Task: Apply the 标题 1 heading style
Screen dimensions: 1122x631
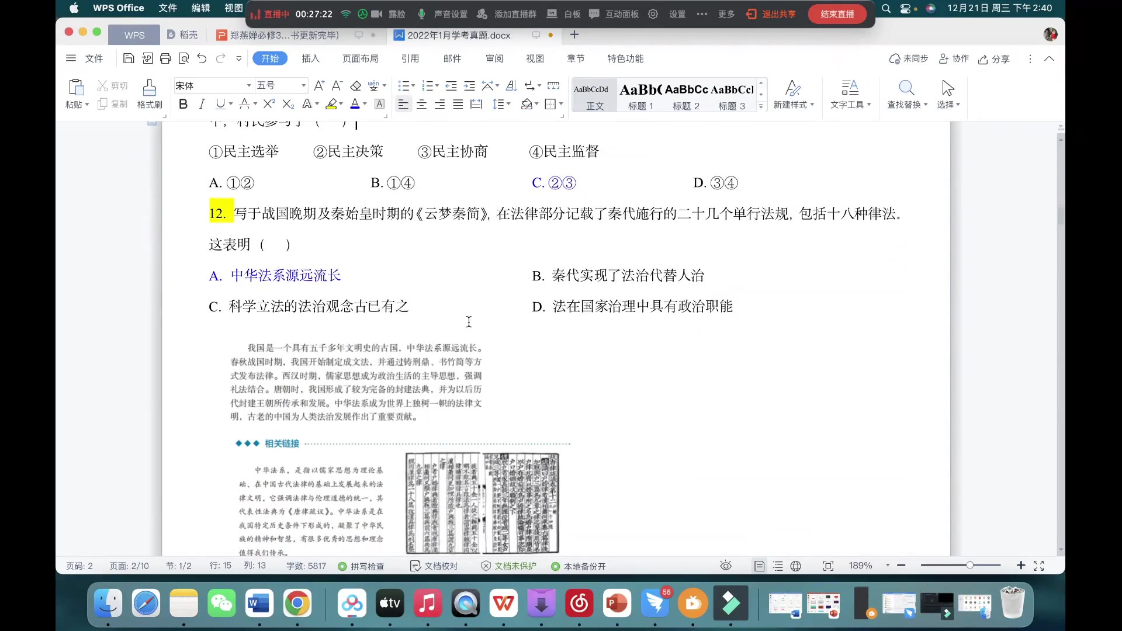Action: [x=640, y=95]
